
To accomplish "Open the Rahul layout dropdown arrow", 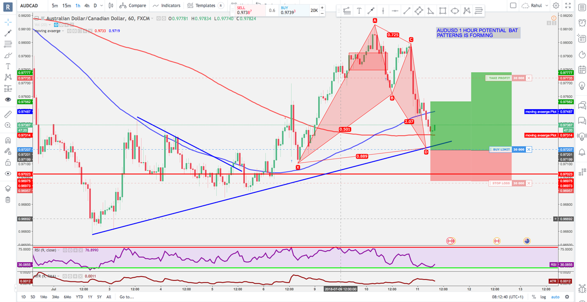I will click(546, 5).
